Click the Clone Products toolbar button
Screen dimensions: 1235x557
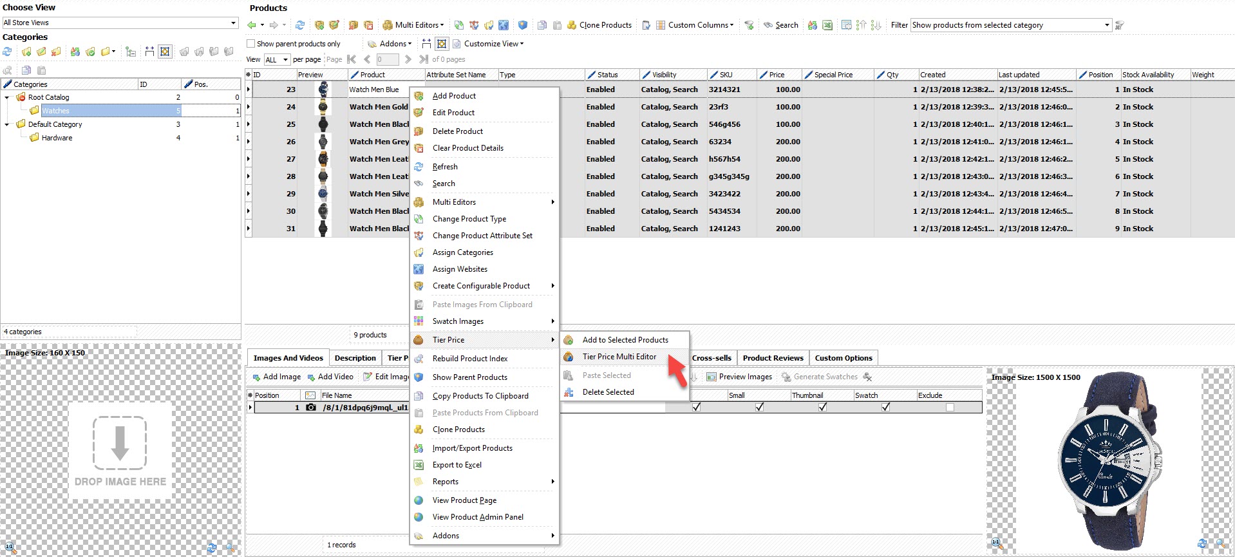[x=599, y=25]
